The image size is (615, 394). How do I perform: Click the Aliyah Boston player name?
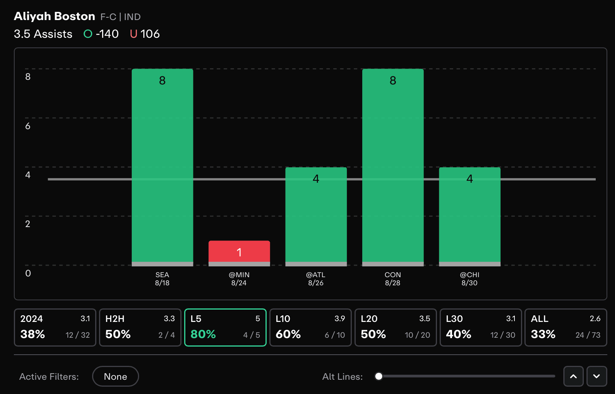tap(54, 16)
